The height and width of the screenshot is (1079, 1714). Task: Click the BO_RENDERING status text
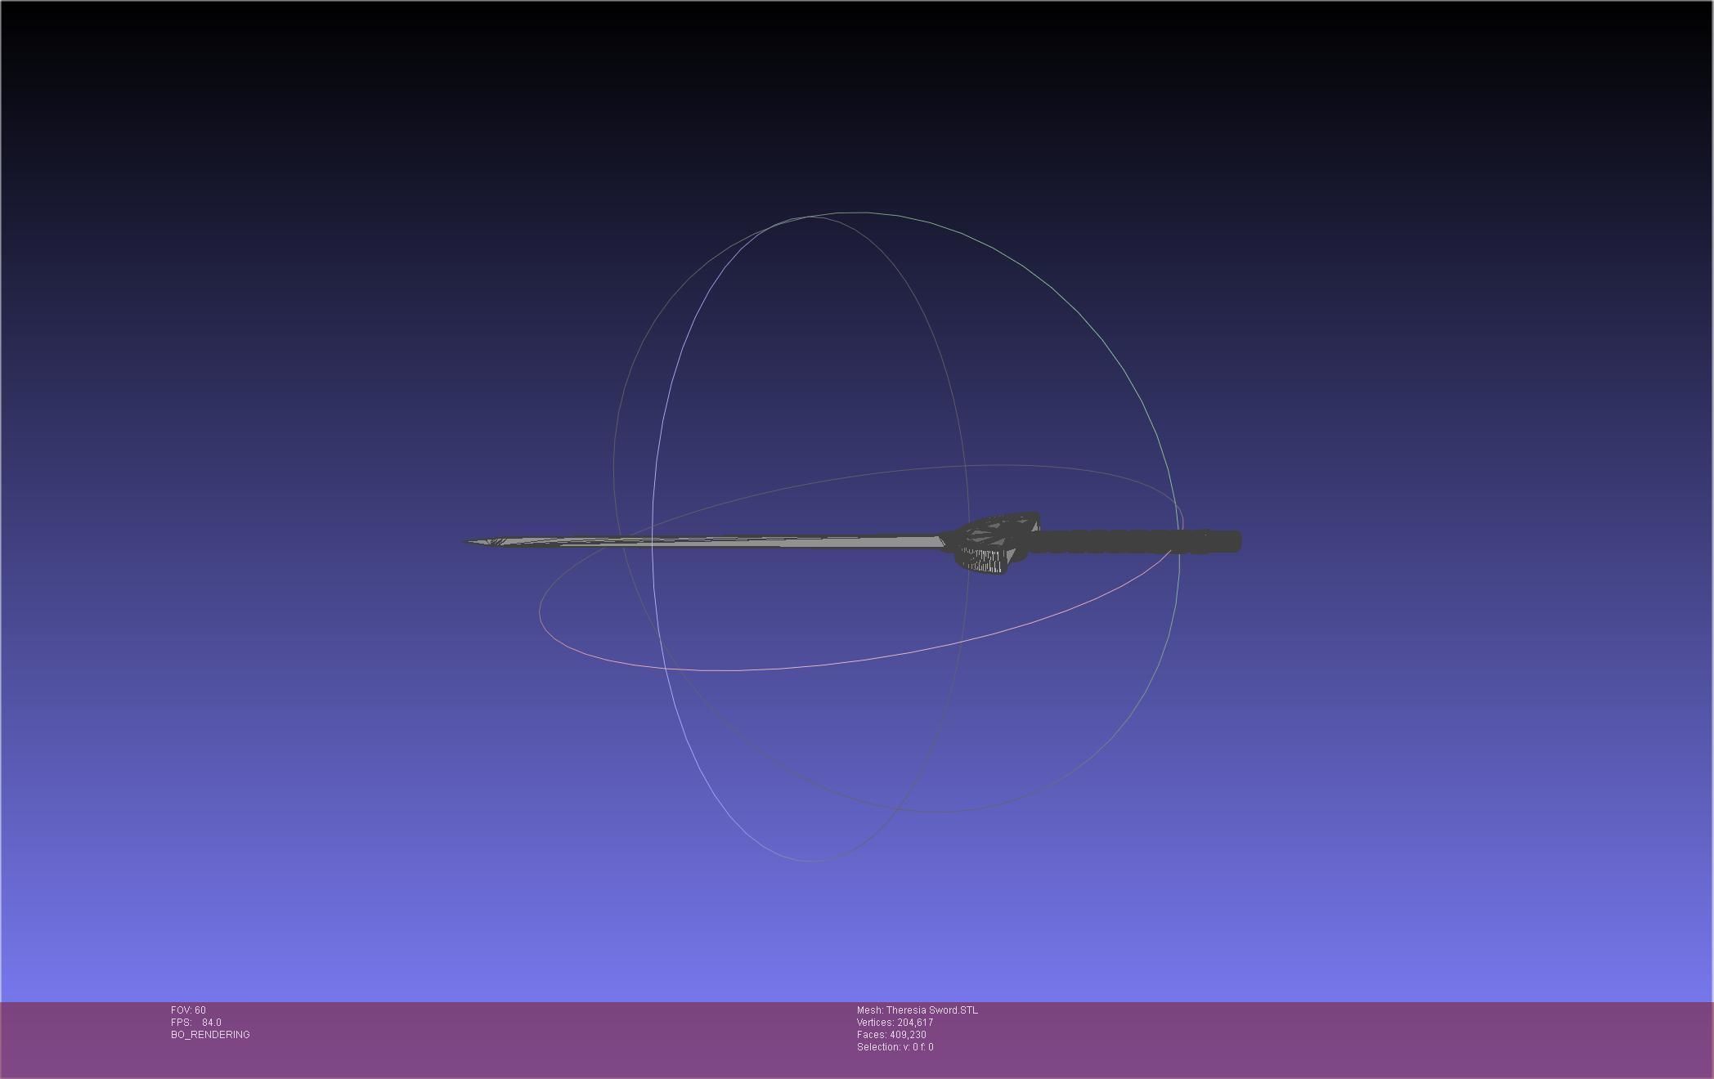tap(210, 1035)
